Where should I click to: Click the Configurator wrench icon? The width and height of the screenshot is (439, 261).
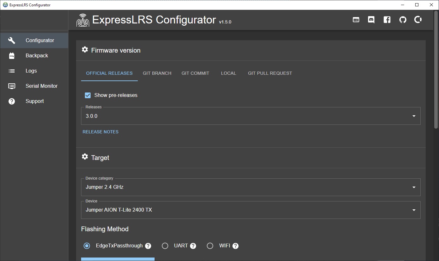[12, 40]
